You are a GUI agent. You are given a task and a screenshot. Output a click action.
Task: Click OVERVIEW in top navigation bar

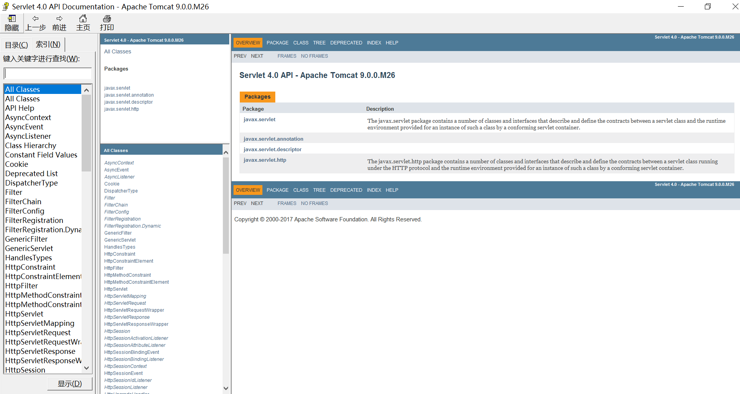pyautogui.click(x=248, y=43)
